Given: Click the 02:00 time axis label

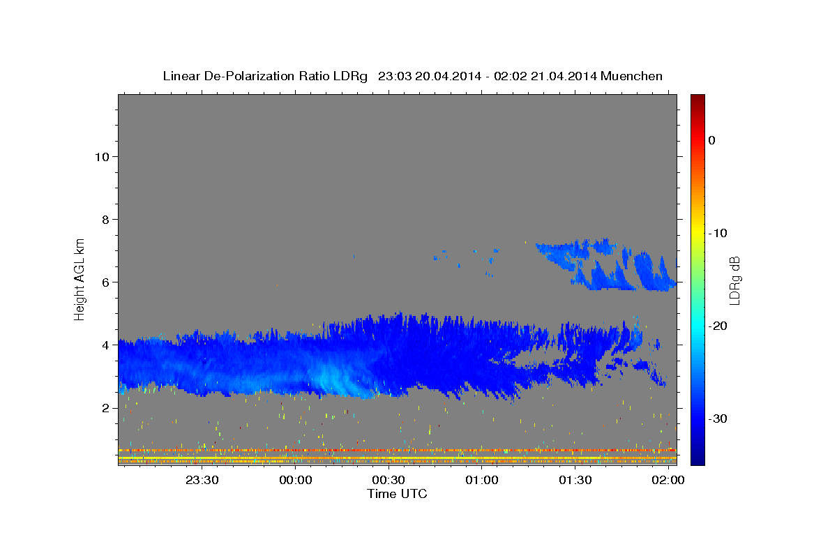Looking at the screenshot, I should (668, 481).
